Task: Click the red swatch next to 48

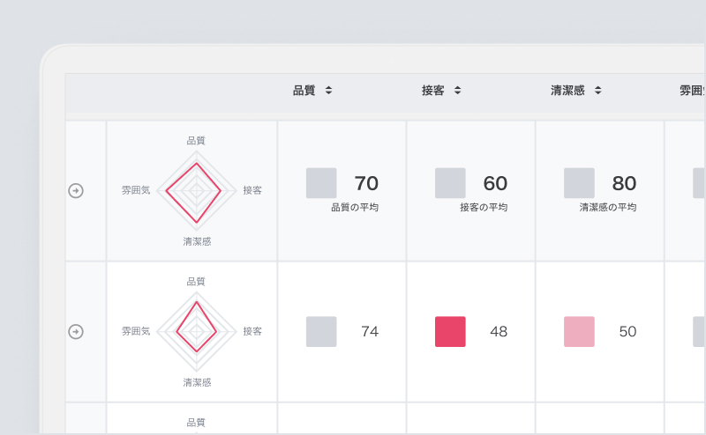Action: (x=450, y=332)
